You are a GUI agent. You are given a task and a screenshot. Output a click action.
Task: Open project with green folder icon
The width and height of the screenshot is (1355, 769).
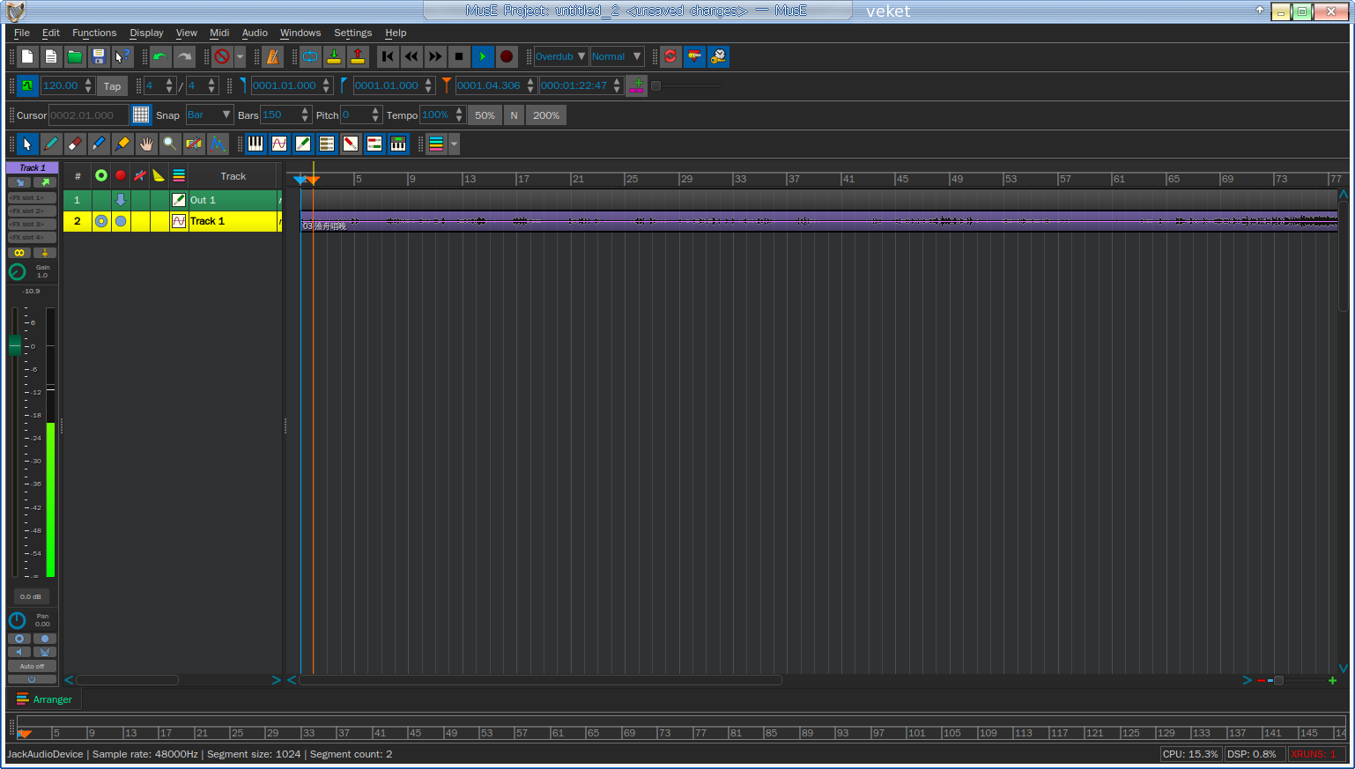coord(75,56)
